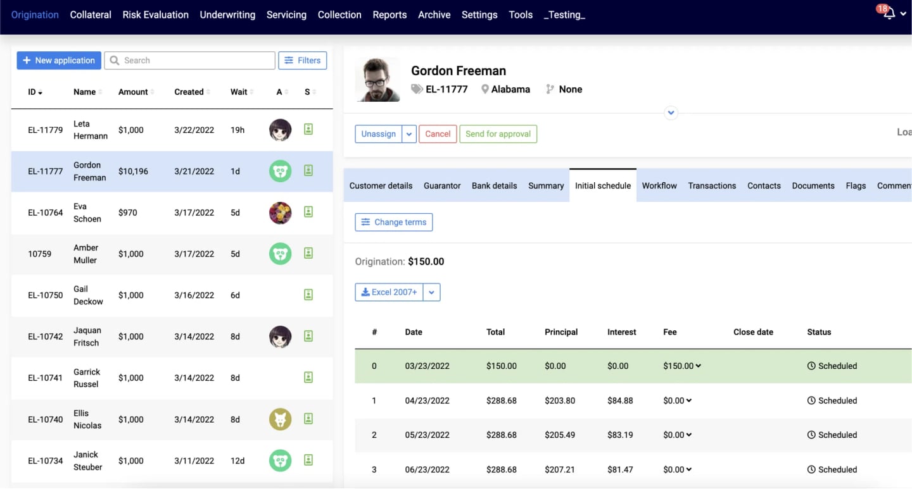The width and height of the screenshot is (912, 489).
Task: Click Ellis Nicolas's yellow fox avatar
Action: point(280,419)
